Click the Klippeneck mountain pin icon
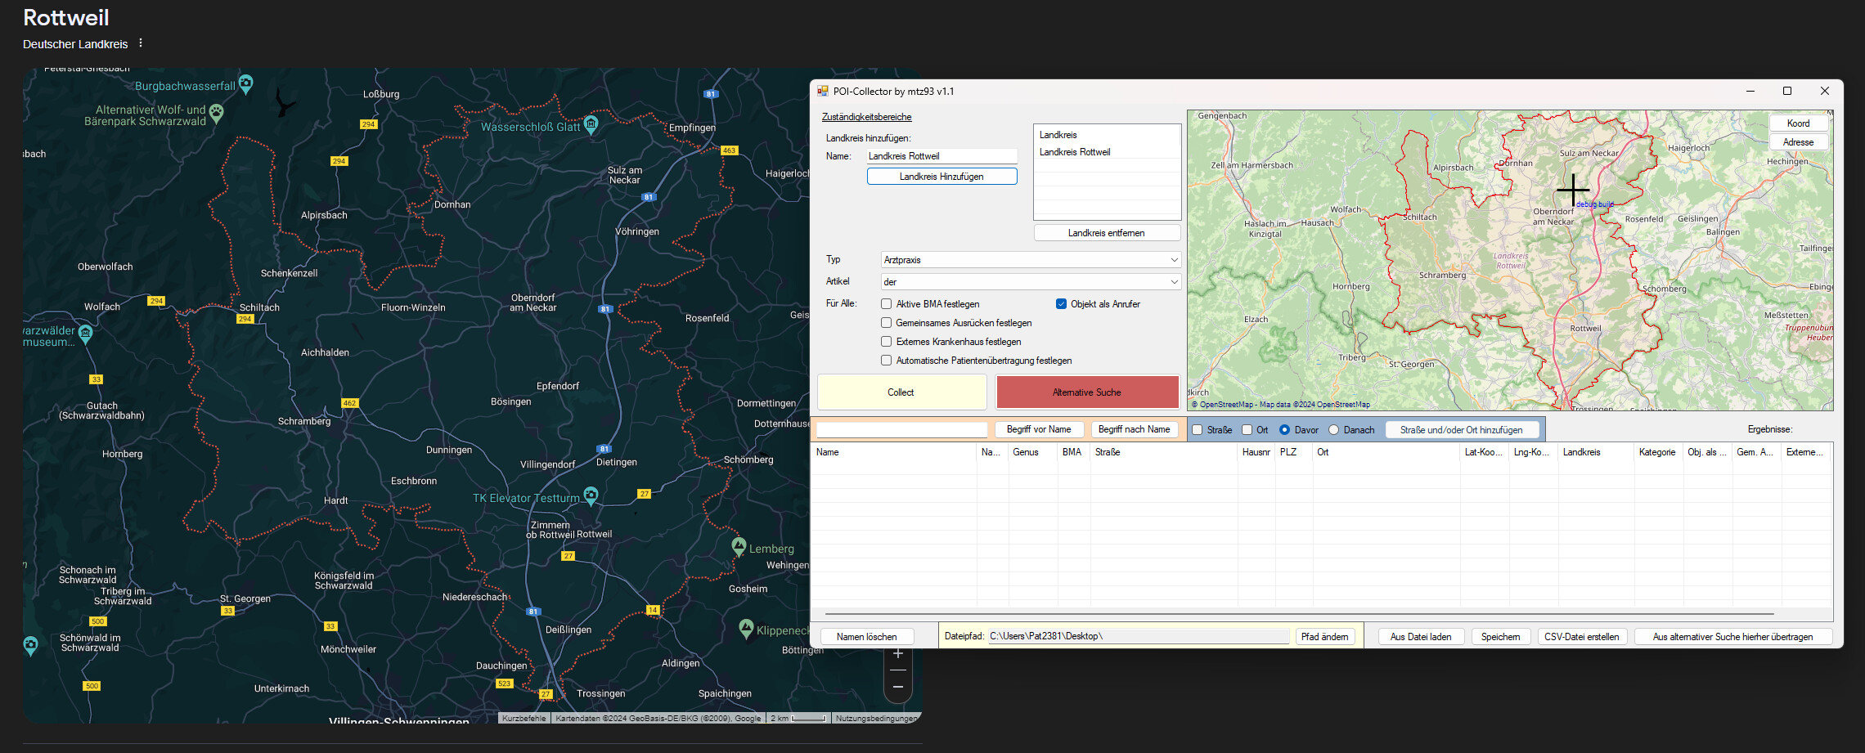This screenshot has width=1865, height=753. tap(746, 628)
